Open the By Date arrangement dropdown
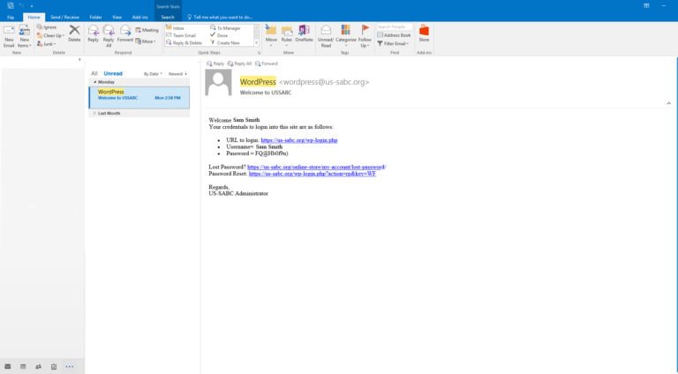Image resolution: width=678 pixels, height=374 pixels. (154, 73)
